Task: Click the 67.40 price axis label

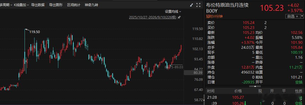Action: click(198, 90)
